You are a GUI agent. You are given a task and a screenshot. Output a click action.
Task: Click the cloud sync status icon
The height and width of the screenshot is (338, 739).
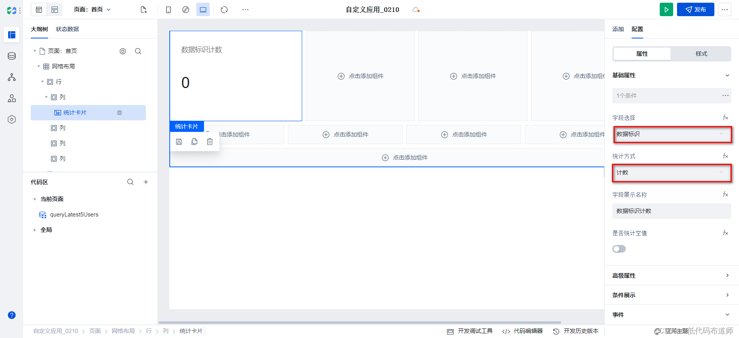(416, 10)
